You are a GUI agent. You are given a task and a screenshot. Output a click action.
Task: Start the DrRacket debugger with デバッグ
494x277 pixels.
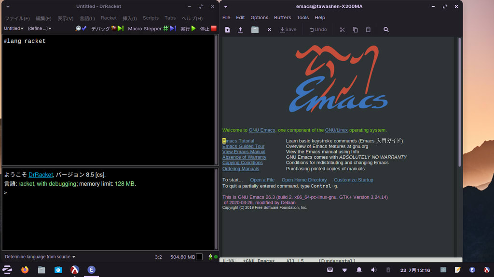coord(107,28)
